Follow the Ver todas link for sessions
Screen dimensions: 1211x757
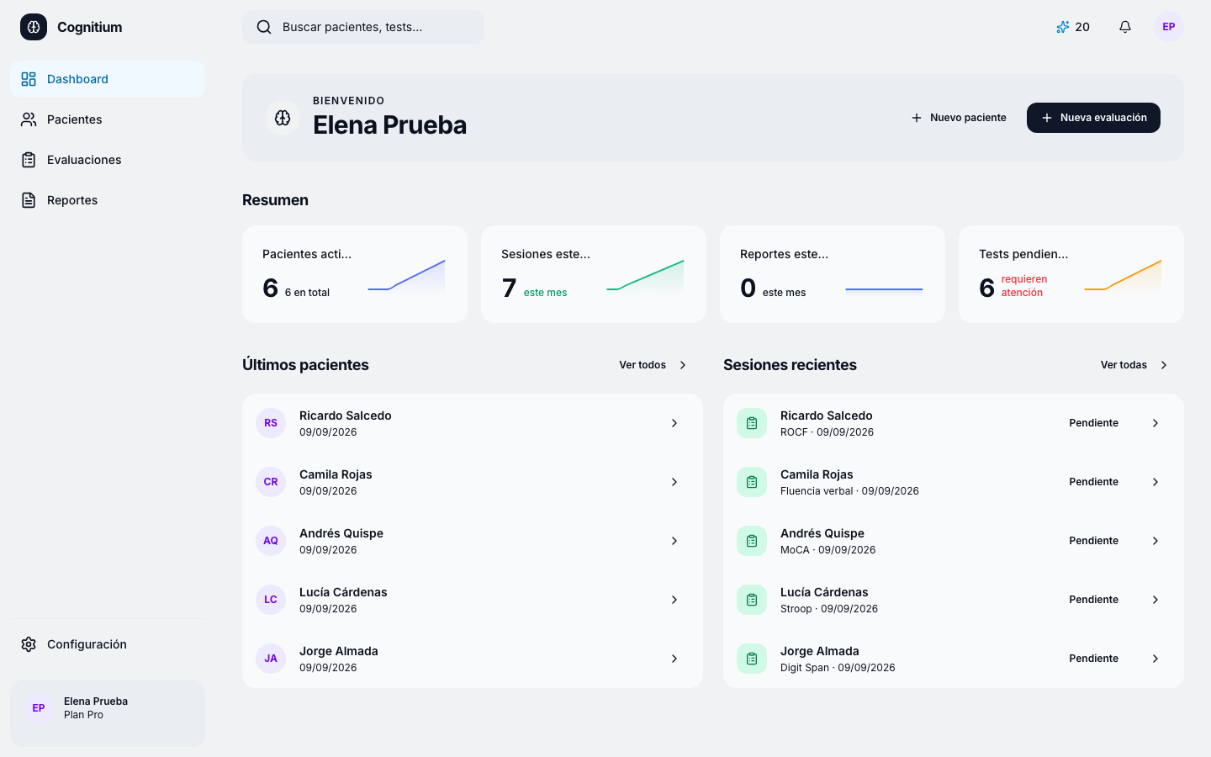1135,365
